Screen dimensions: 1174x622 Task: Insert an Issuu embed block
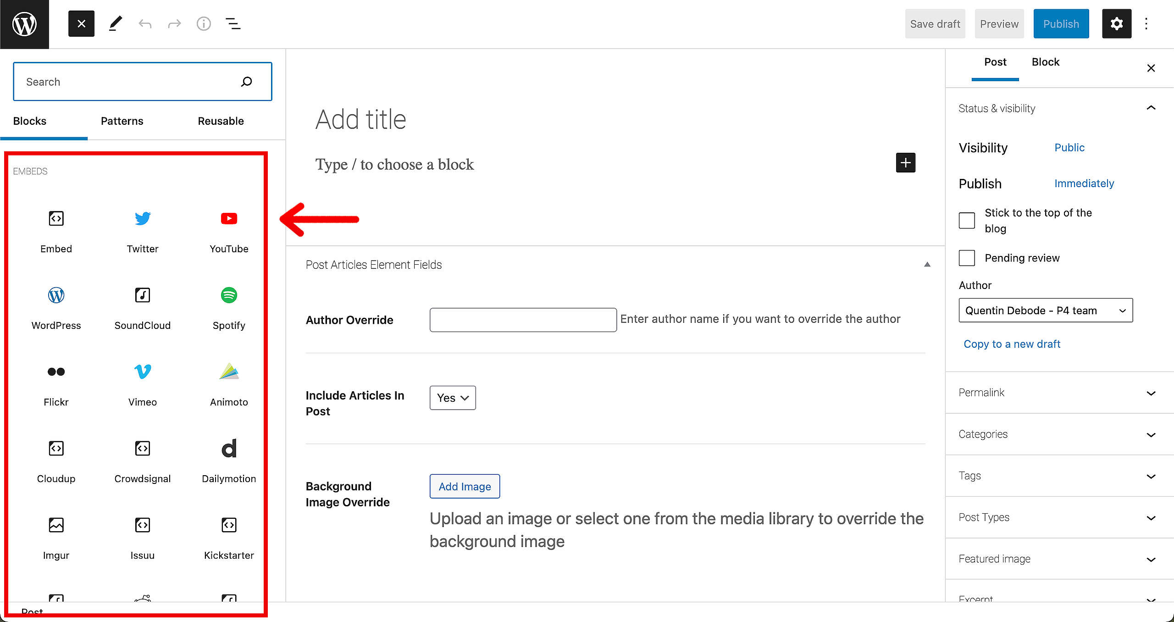(x=143, y=539)
